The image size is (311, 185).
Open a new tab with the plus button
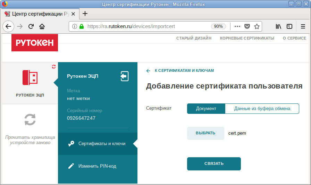pyautogui.click(x=85, y=14)
